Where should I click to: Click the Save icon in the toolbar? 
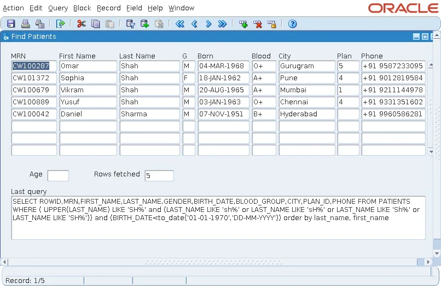click(x=11, y=24)
